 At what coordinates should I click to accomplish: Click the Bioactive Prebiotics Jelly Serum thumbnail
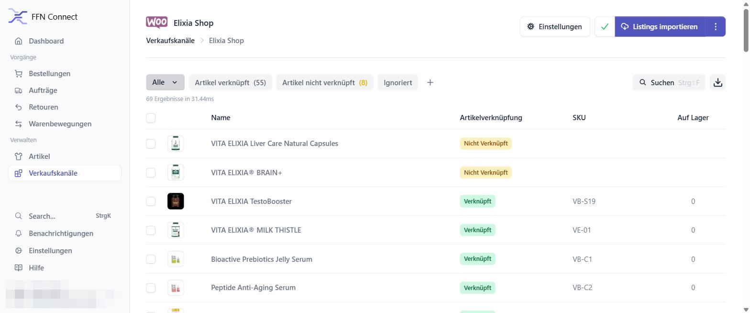click(176, 259)
